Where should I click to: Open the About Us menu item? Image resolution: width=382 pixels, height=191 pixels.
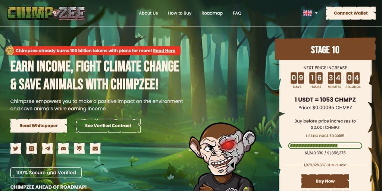[148, 13]
